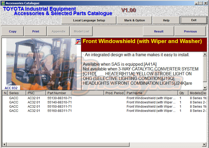Exit the catalogue application
The image size is (209, 148).
point(194,20)
